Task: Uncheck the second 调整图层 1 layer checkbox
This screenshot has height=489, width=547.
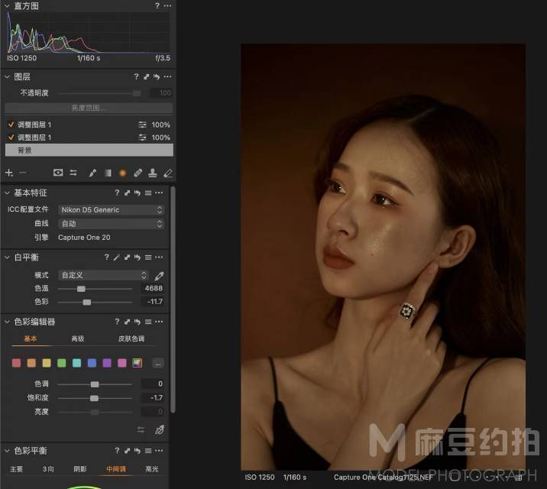Action: click(11, 138)
